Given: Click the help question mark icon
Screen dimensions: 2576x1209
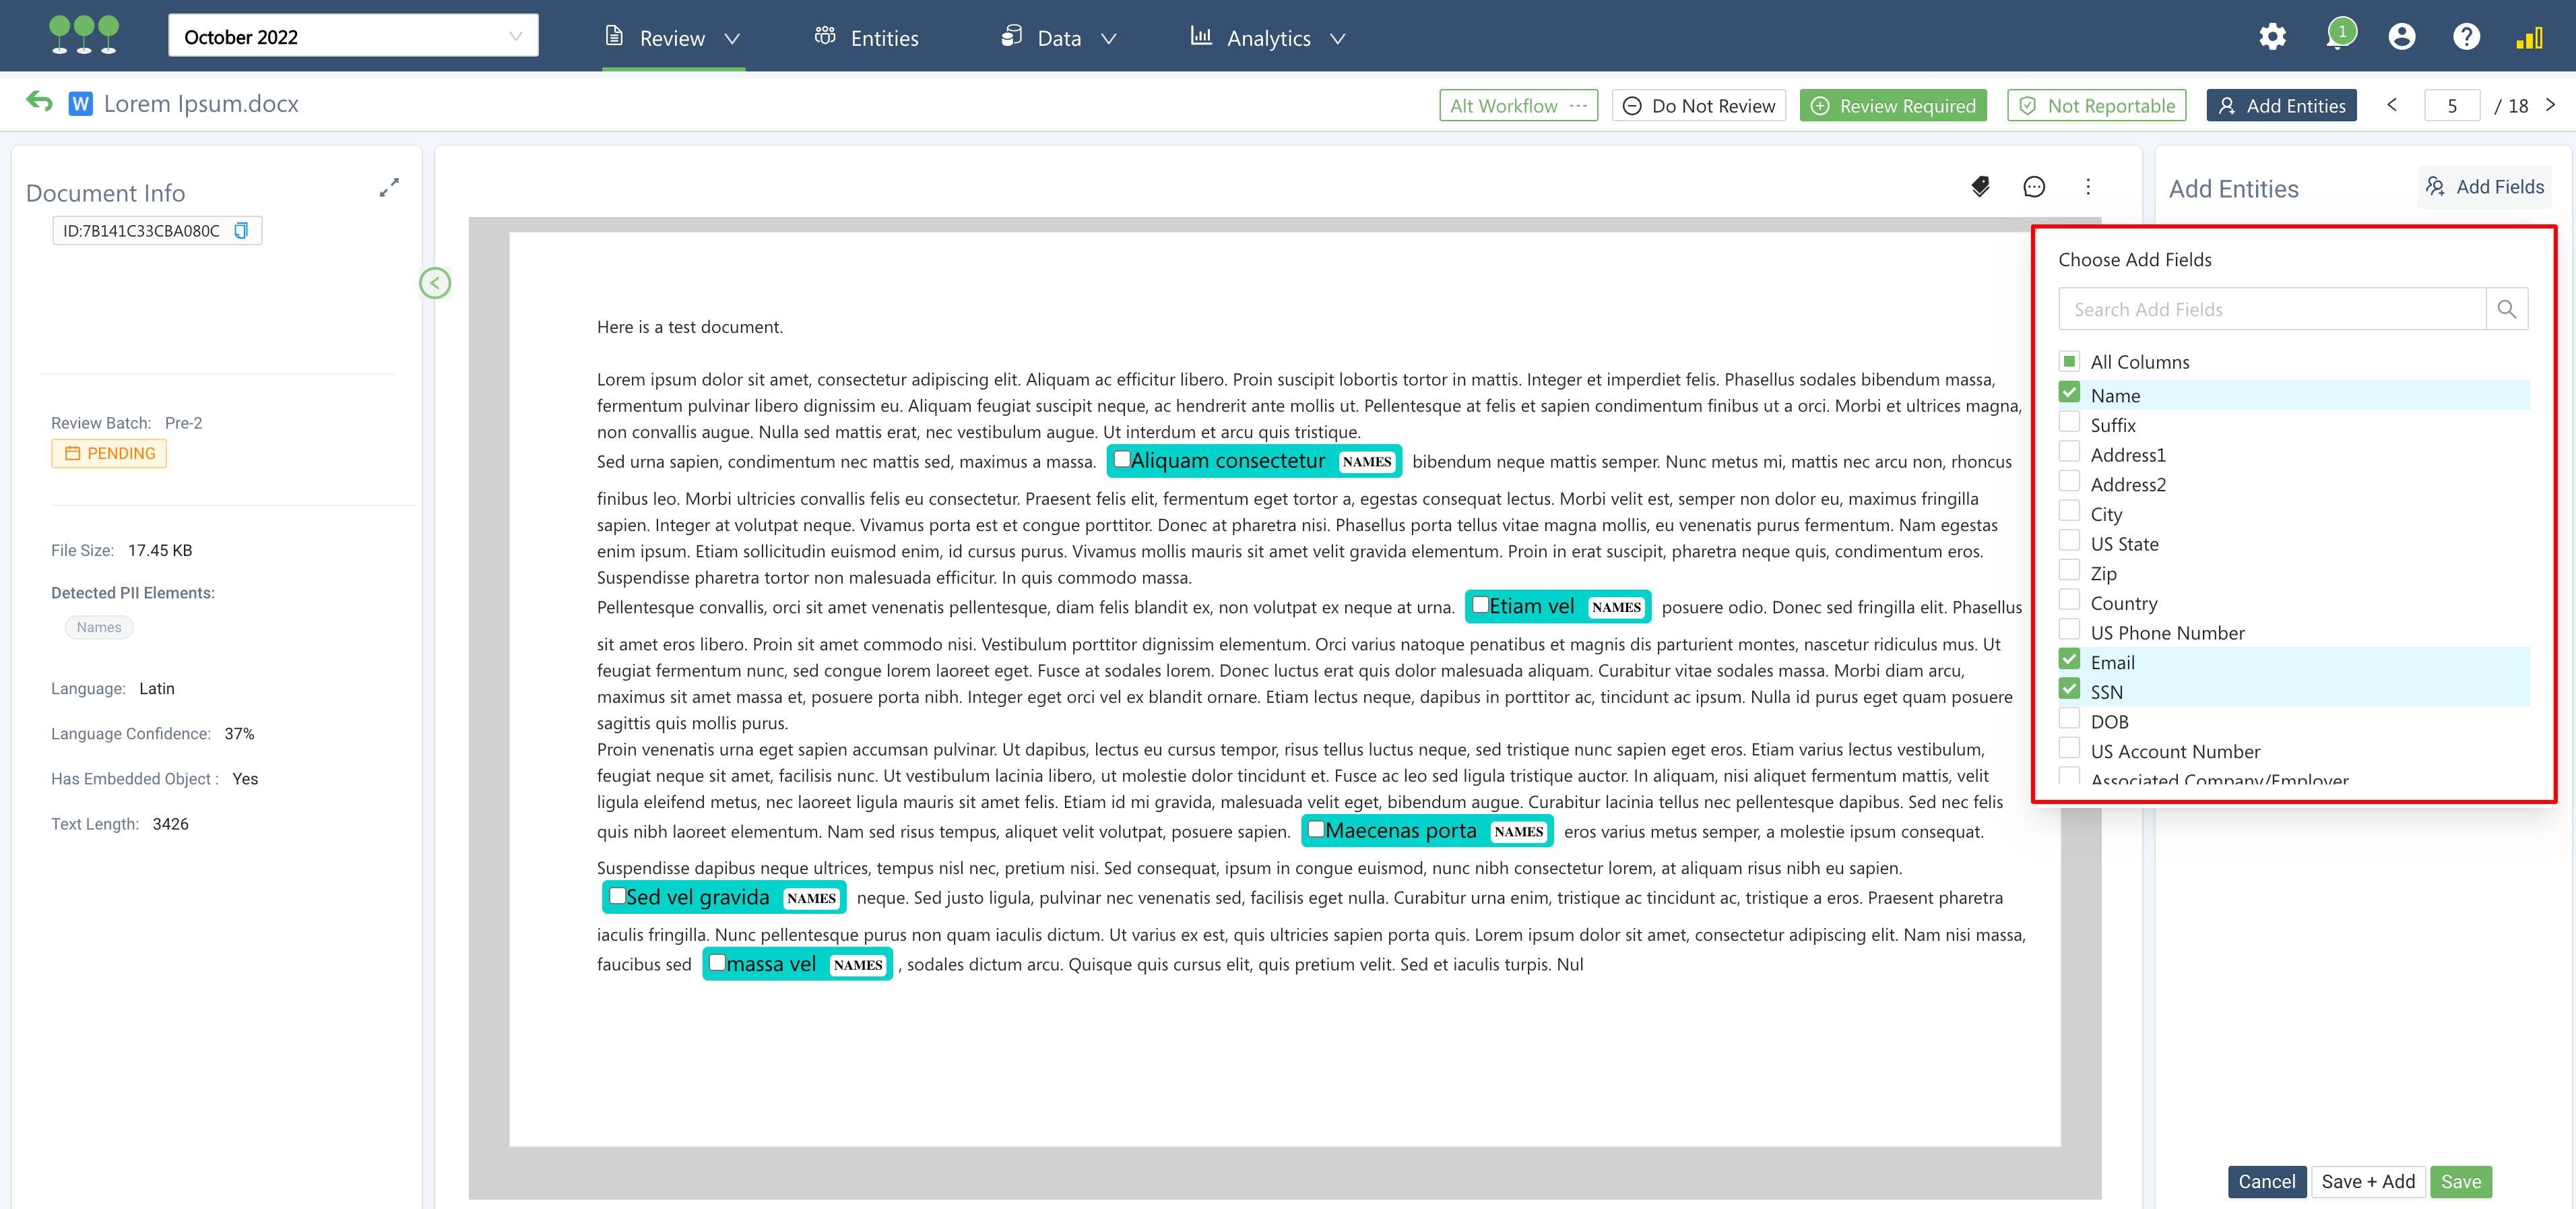Looking at the screenshot, I should click(x=2466, y=37).
